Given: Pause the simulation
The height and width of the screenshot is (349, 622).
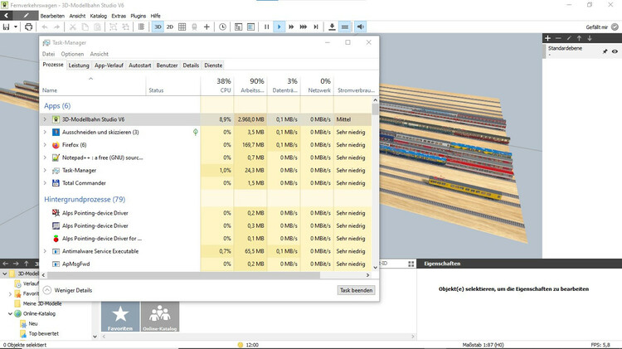Looking at the screenshot, I should (x=266, y=27).
